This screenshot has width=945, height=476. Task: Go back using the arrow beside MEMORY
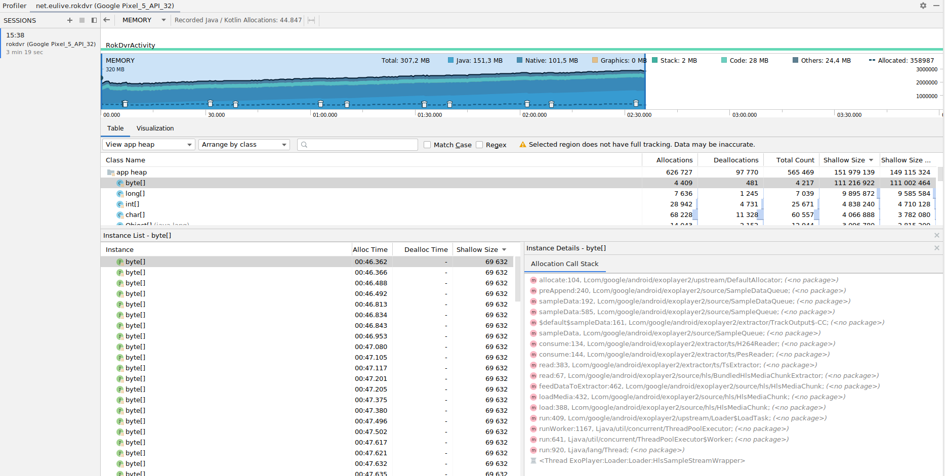107,20
